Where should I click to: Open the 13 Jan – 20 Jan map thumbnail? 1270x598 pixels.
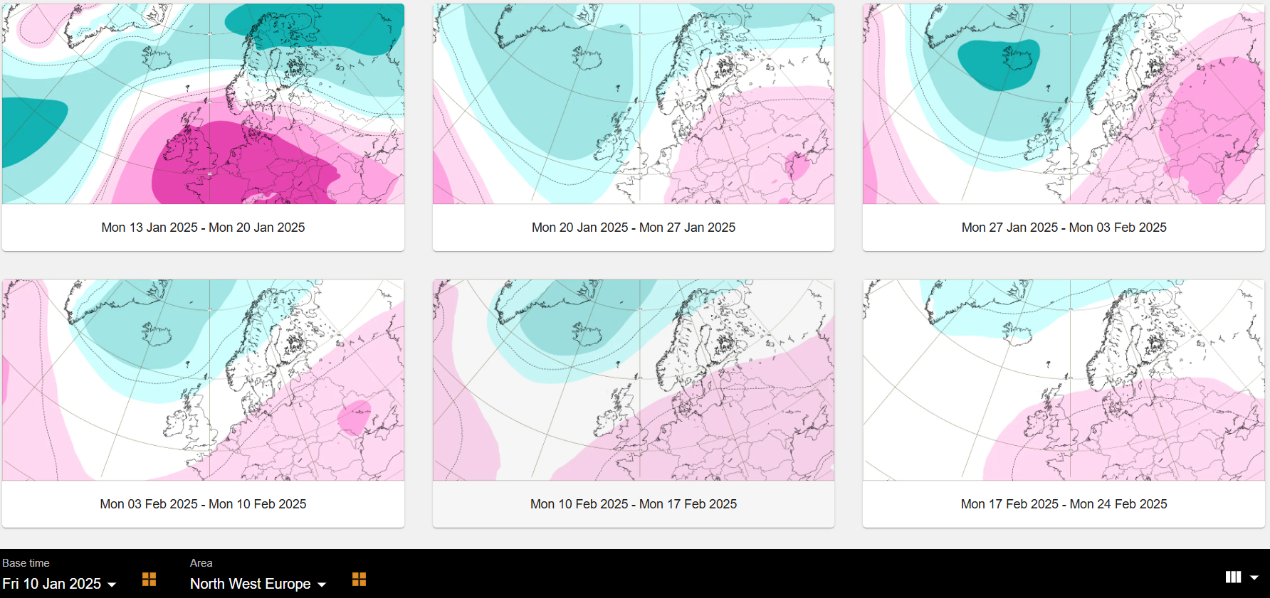(x=203, y=104)
